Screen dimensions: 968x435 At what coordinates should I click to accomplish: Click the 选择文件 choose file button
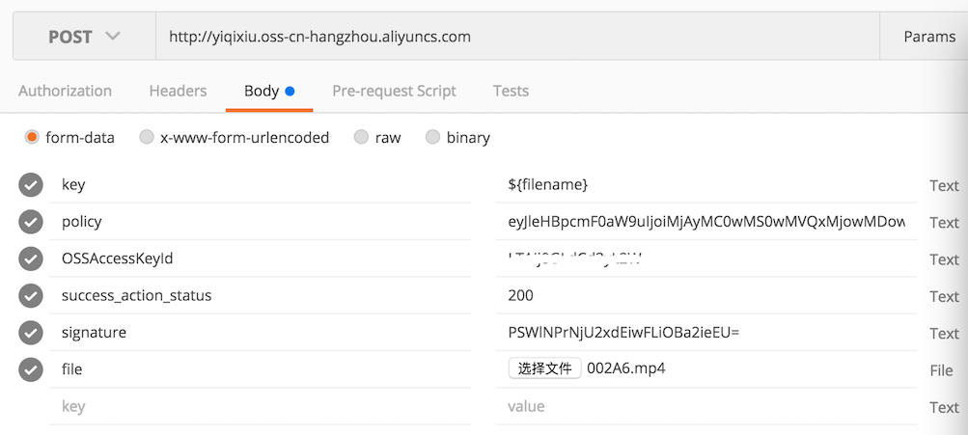point(544,368)
